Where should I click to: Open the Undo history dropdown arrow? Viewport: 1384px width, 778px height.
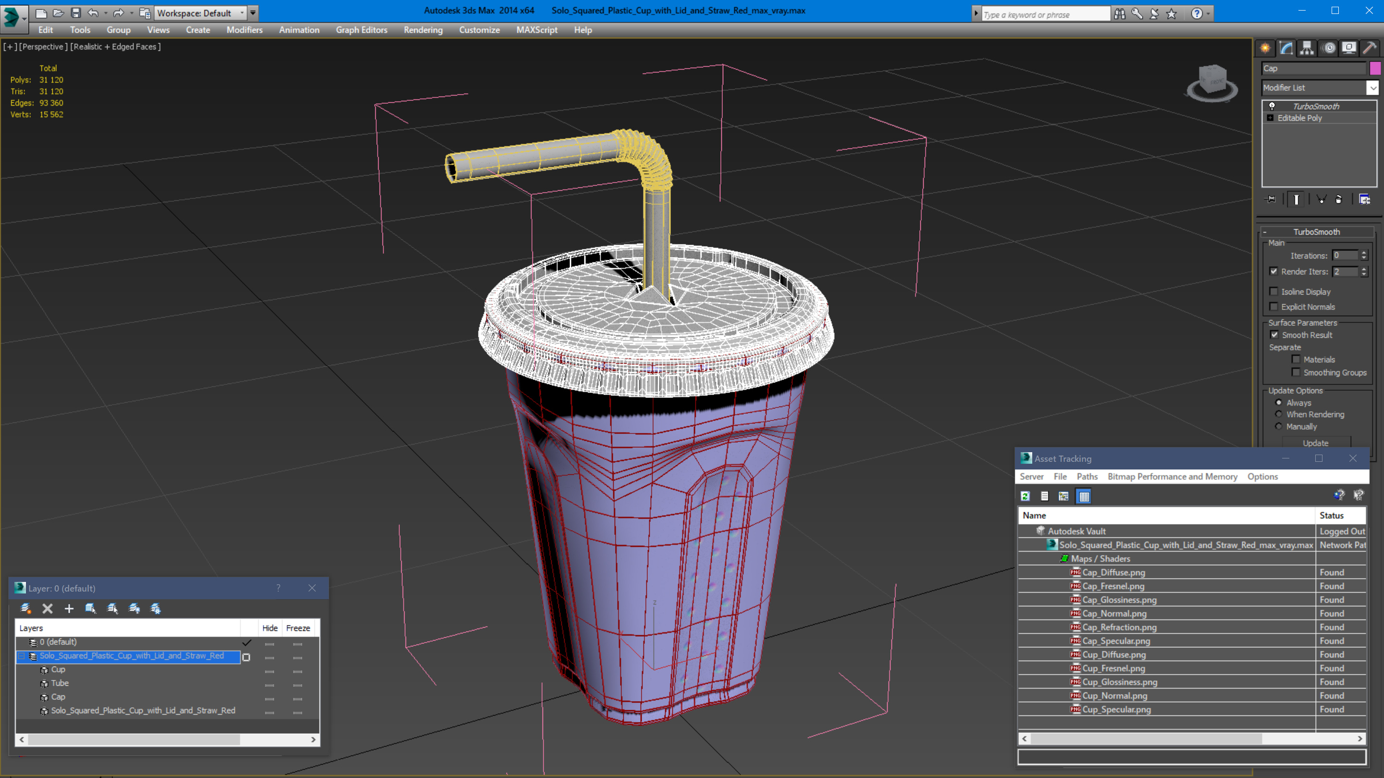click(x=105, y=13)
